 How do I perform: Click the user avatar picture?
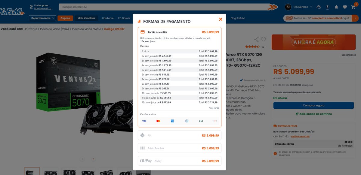tap(288, 7)
